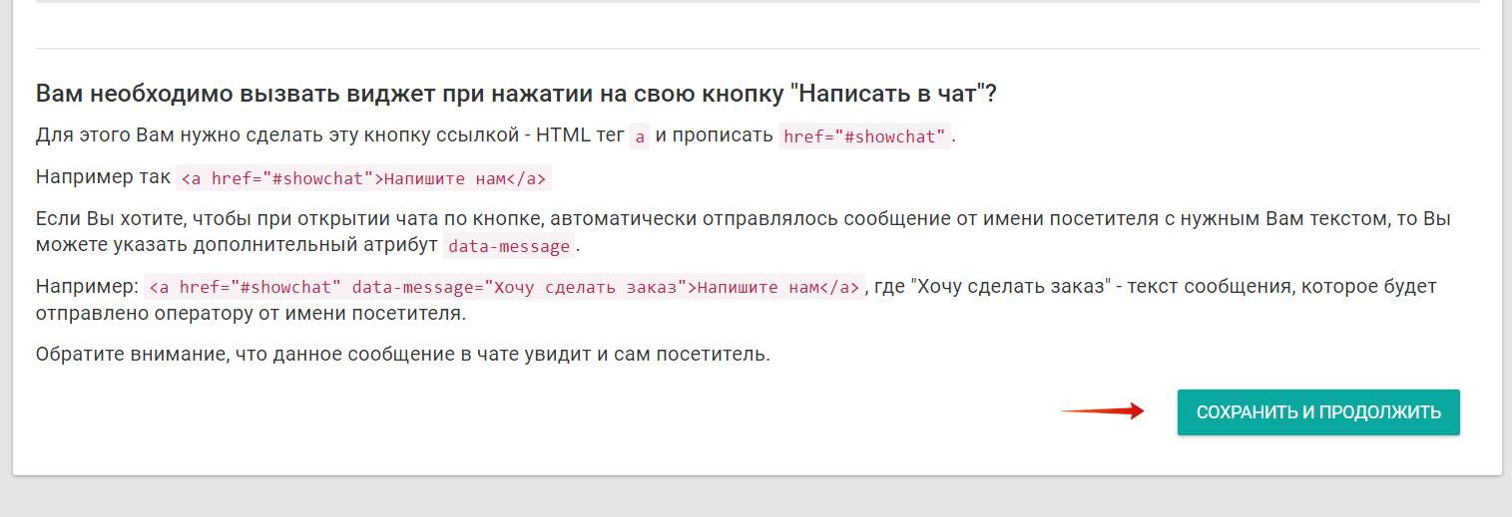This screenshot has height=517, width=1512.
Task: Click the code example <a href="#showchat">Напишите нам</a>
Action: coord(363,179)
